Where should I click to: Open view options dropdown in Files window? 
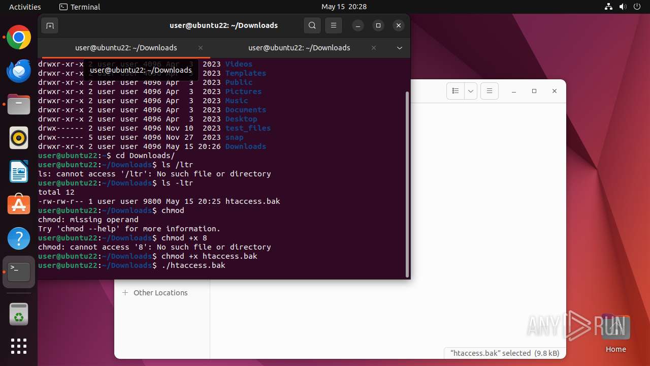pos(471,91)
